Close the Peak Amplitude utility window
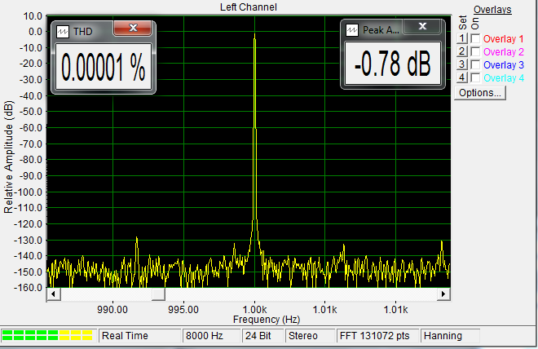 click(x=422, y=26)
